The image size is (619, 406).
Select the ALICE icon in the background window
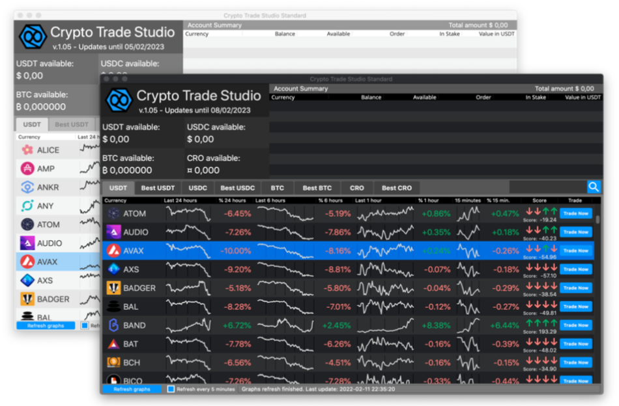click(x=27, y=149)
